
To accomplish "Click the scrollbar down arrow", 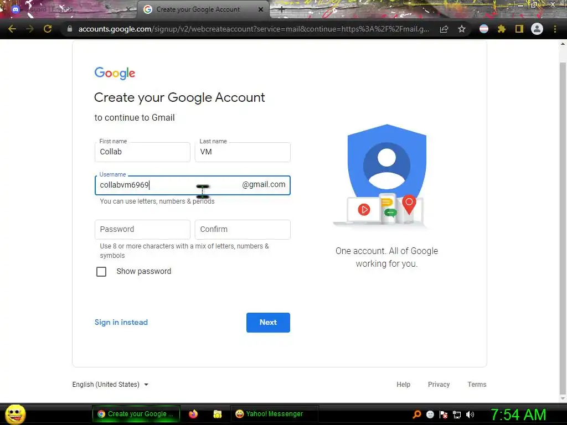I will (x=563, y=398).
